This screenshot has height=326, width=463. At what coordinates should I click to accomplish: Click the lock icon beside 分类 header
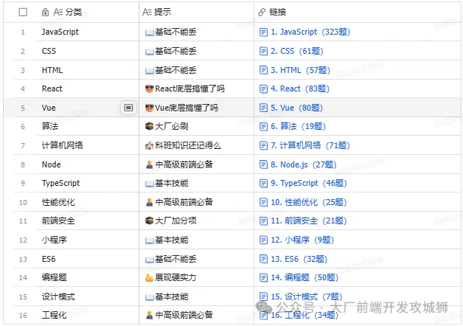(45, 12)
